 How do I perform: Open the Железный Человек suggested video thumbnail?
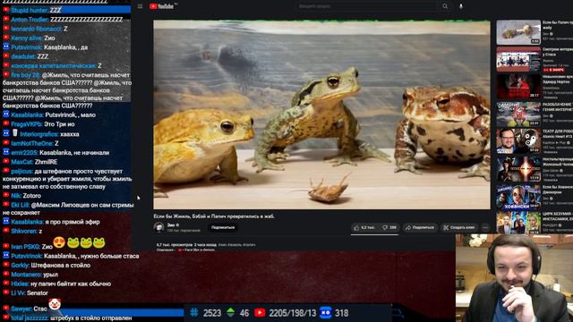(518, 169)
